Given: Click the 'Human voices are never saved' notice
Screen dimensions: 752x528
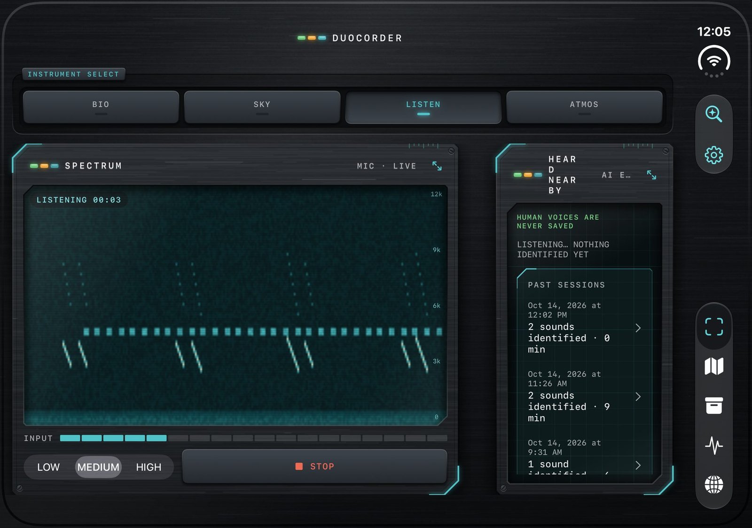Looking at the screenshot, I should click(x=558, y=222).
